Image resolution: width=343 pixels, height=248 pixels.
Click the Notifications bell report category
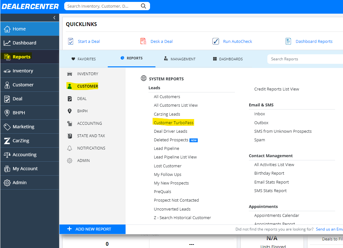pyautogui.click(x=70, y=148)
